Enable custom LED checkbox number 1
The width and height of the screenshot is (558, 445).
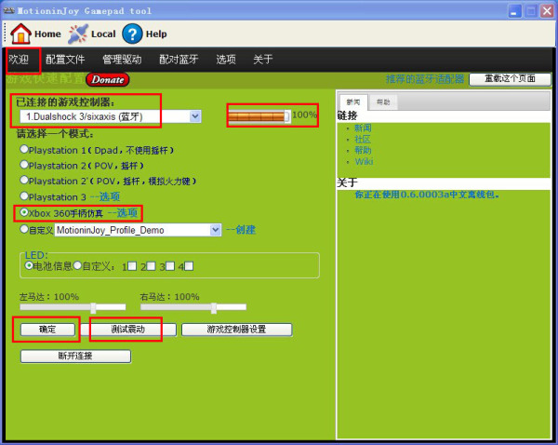click(133, 266)
